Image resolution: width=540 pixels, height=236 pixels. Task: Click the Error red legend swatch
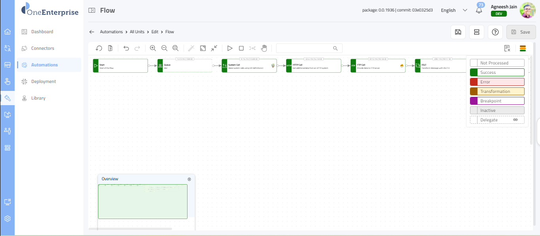(474, 82)
